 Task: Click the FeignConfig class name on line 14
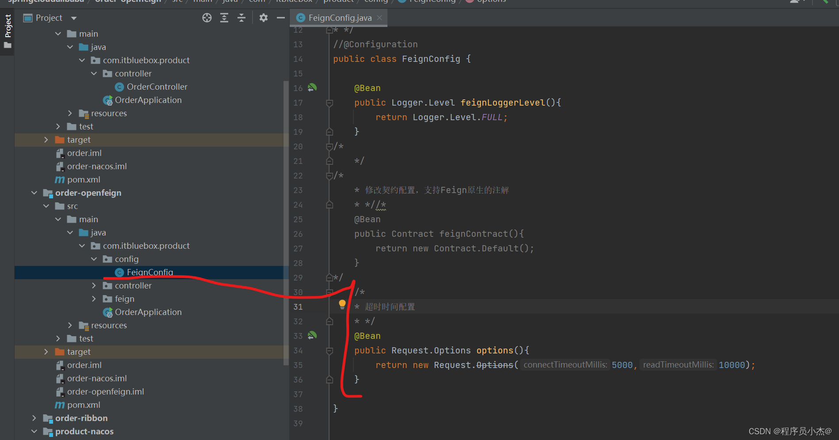coord(431,59)
